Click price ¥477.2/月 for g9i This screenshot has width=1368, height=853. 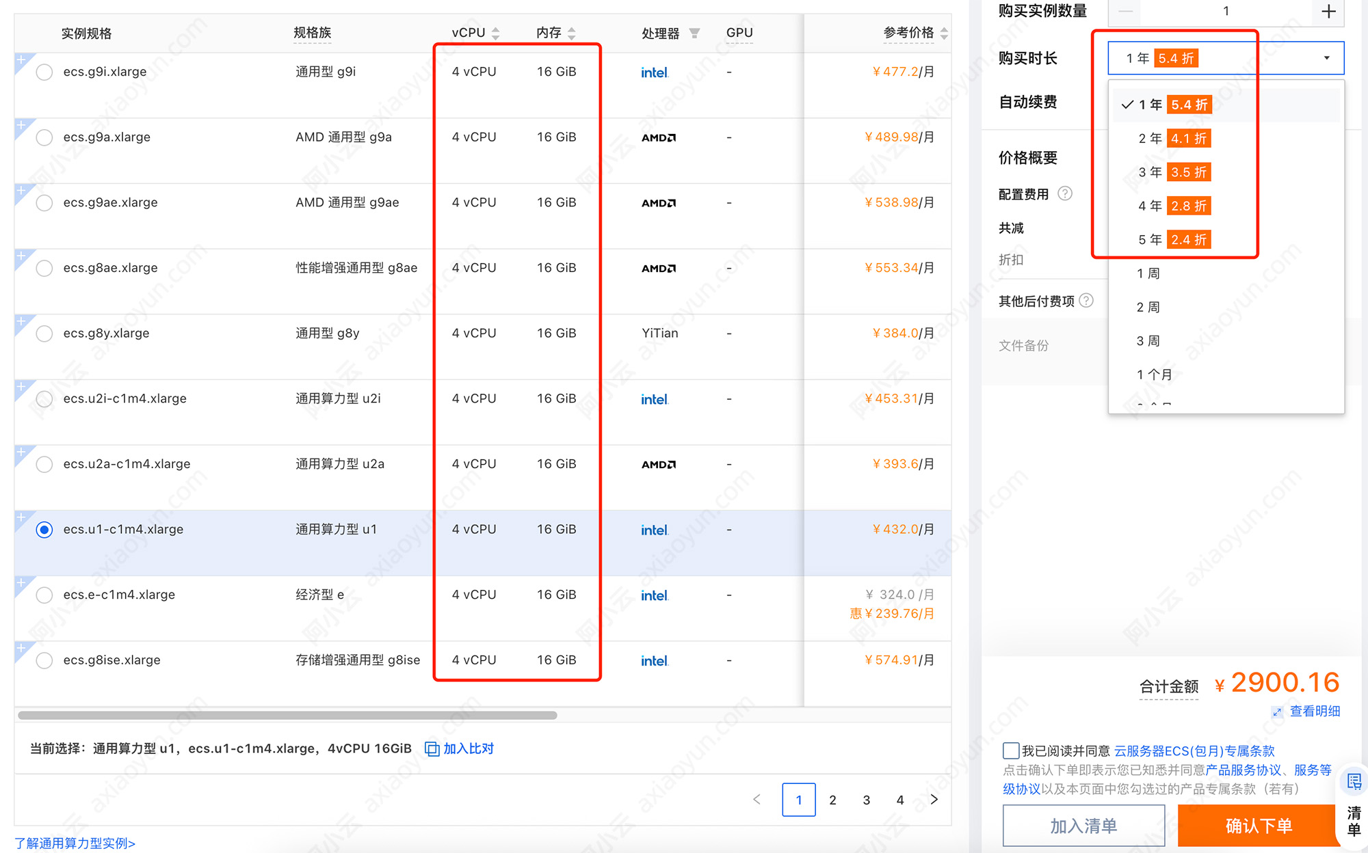pyautogui.click(x=903, y=72)
